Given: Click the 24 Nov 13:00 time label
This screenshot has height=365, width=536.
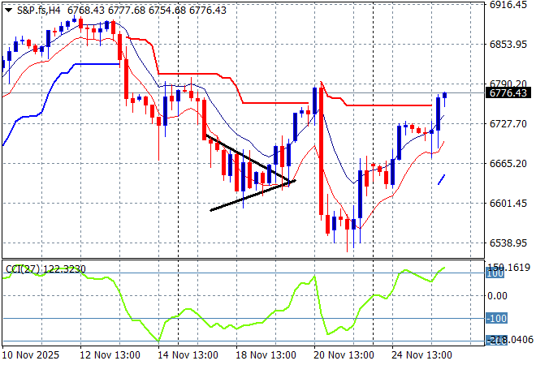Looking at the screenshot, I should 421,355.
